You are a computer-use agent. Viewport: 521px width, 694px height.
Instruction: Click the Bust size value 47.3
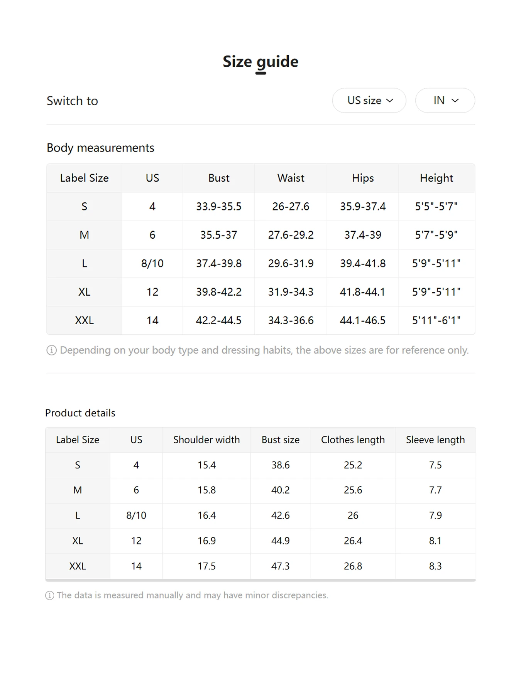(x=281, y=566)
